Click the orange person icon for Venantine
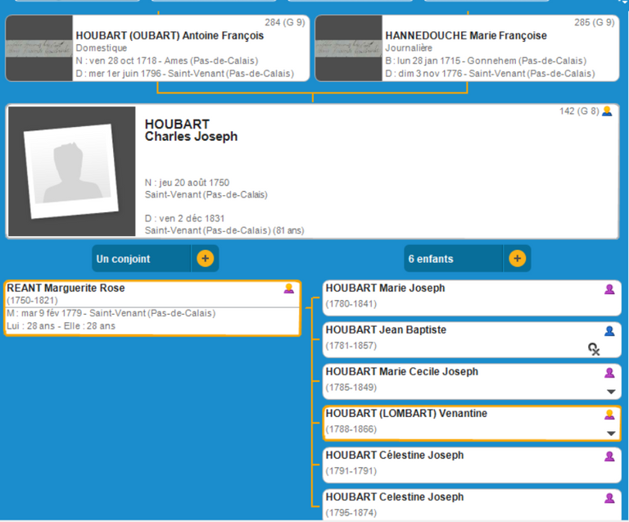The height and width of the screenshot is (522, 629). (609, 415)
